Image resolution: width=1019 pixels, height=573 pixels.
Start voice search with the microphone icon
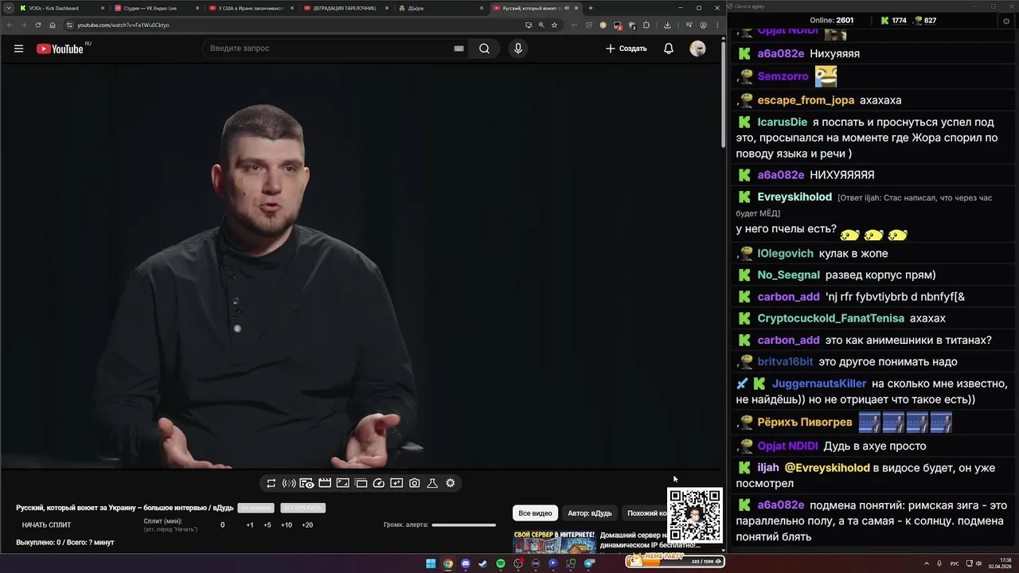click(x=518, y=49)
